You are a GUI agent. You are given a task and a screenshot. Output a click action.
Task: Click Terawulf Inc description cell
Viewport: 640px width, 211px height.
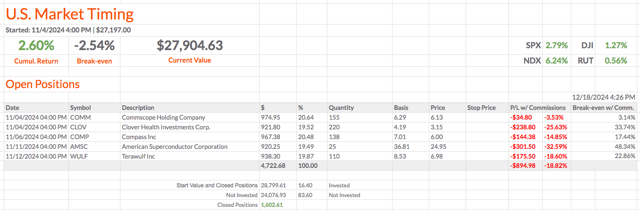pos(138,156)
